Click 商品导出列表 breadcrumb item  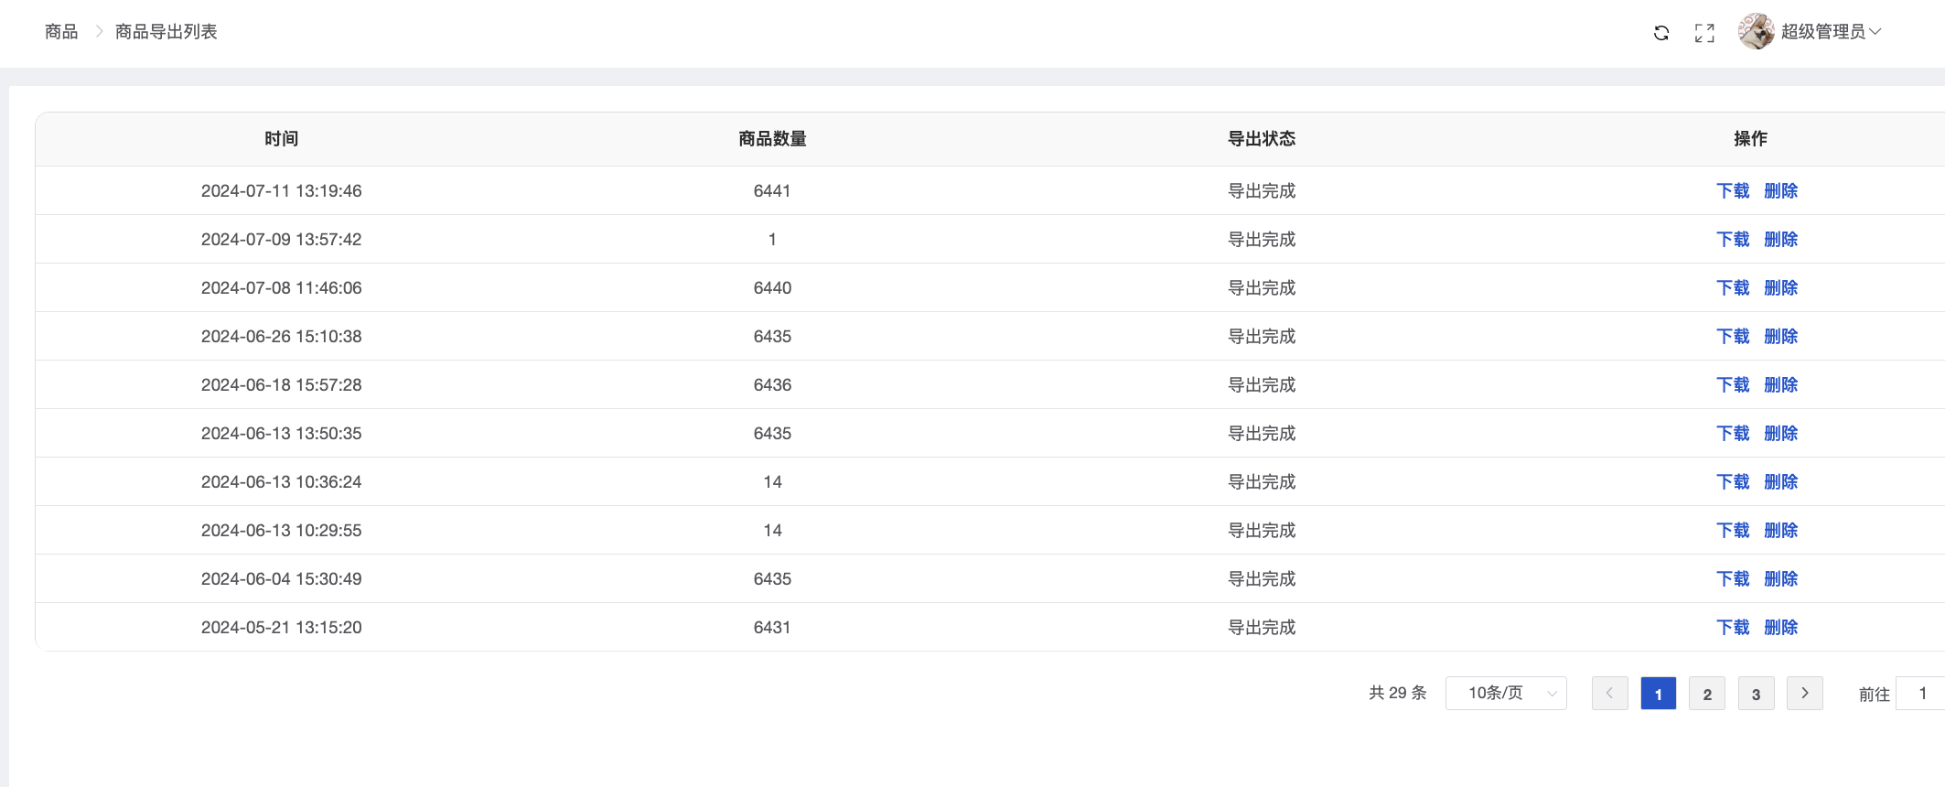(x=166, y=32)
